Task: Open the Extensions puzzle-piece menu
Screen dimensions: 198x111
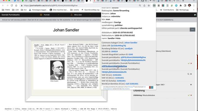Action: click(x=181, y=6)
